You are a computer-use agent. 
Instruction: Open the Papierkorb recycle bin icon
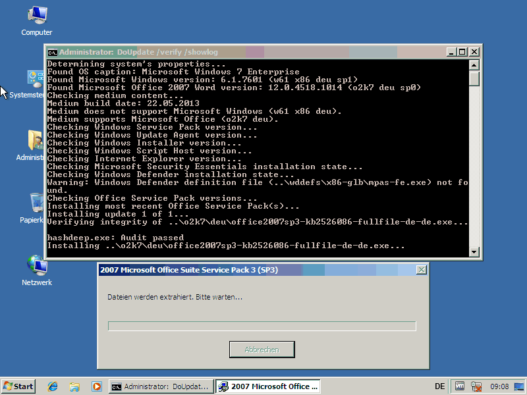[36, 204]
